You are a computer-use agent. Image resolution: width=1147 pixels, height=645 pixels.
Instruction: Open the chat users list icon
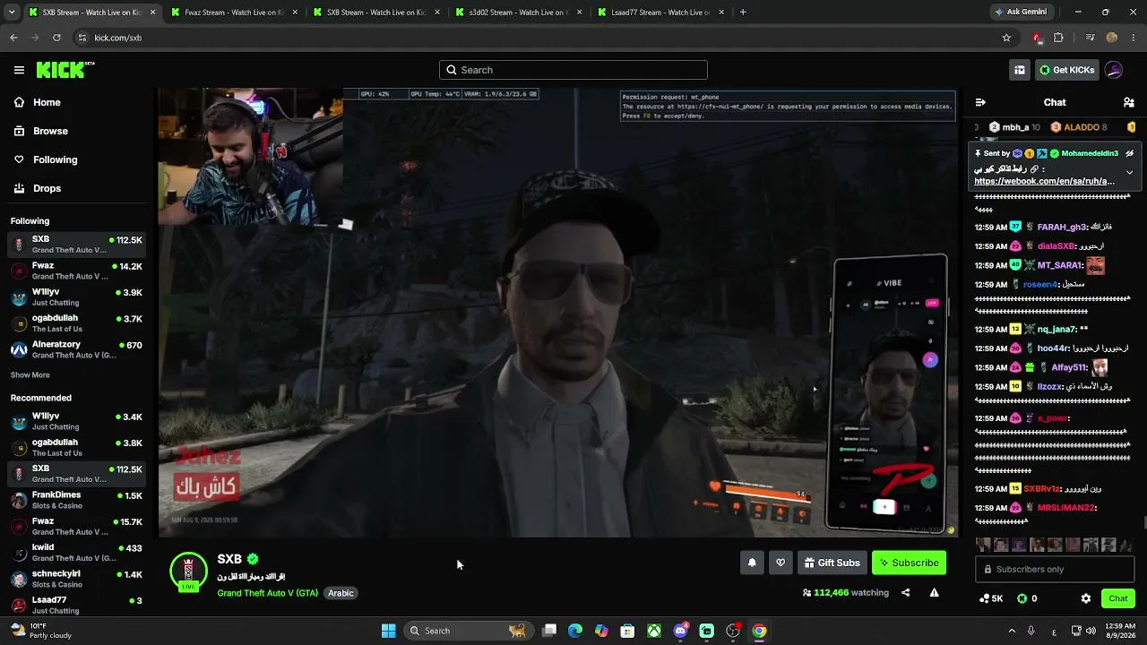[x=1129, y=102]
